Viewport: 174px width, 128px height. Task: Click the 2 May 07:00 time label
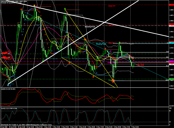click(65, 127)
